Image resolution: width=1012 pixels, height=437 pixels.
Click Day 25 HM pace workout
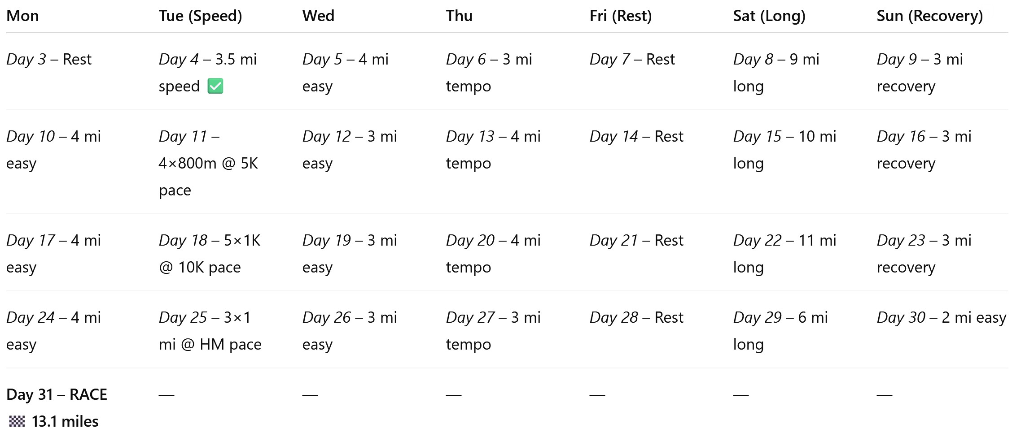pyautogui.click(x=210, y=331)
